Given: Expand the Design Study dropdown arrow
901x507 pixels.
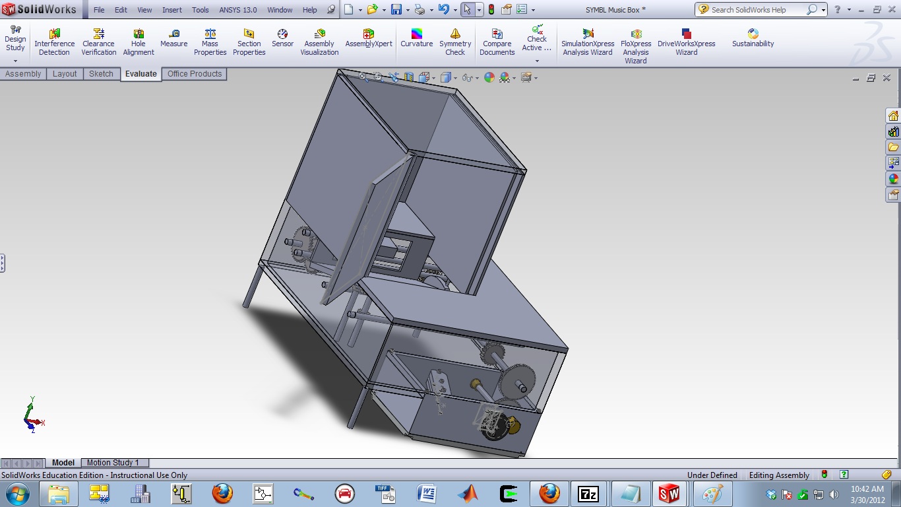Looking at the screenshot, I should (x=15, y=61).
